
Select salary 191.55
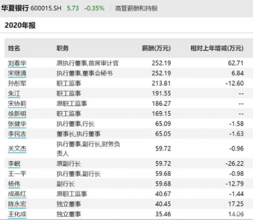pos(161,93)
